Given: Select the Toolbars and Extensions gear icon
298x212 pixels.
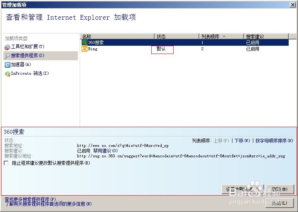Looking at the screenshot, I should pyautogui.click(x=7, y=47).
